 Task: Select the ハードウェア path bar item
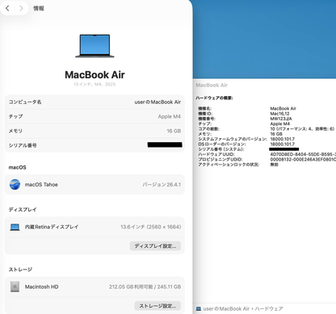click(269, 308)
